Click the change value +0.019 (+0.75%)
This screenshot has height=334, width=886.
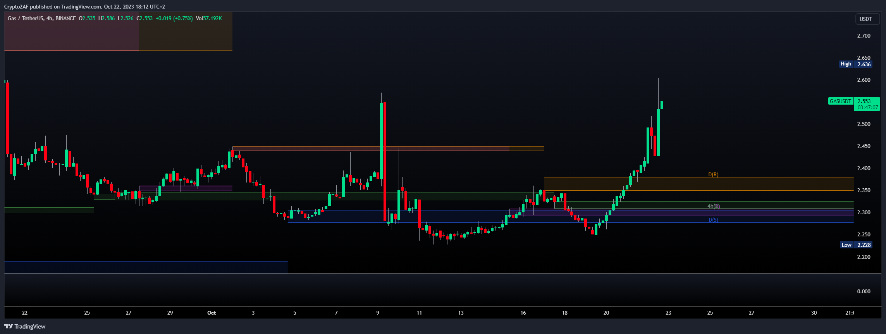(174, 18)
